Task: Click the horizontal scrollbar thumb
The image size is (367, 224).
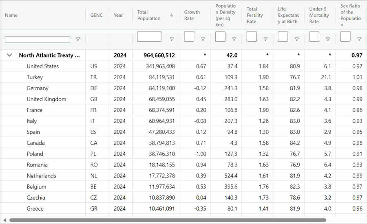Action: (x=168, y=220)
